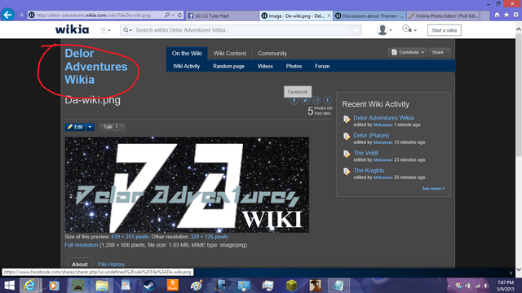Click activity icon beside Delor Adventures Wikia entry
522x293 pixels.
[x=347, y=120]
